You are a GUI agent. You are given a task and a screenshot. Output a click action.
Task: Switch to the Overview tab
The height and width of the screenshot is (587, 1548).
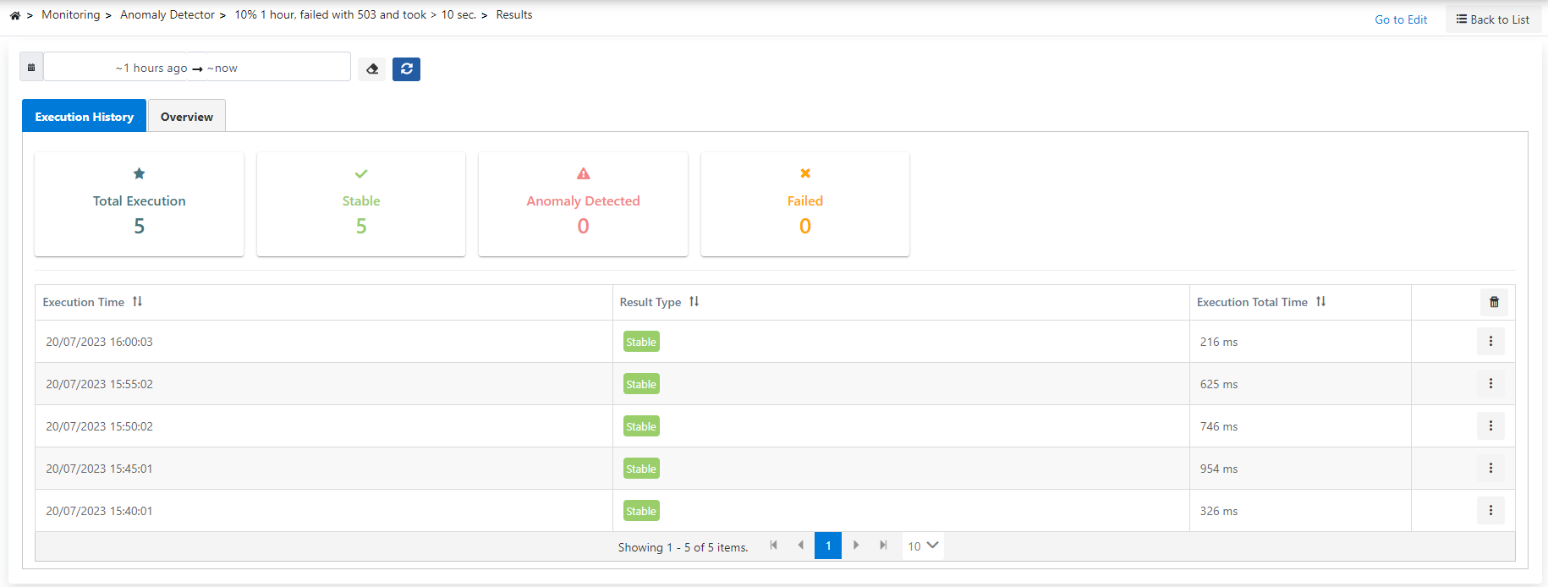coord(187,117)
